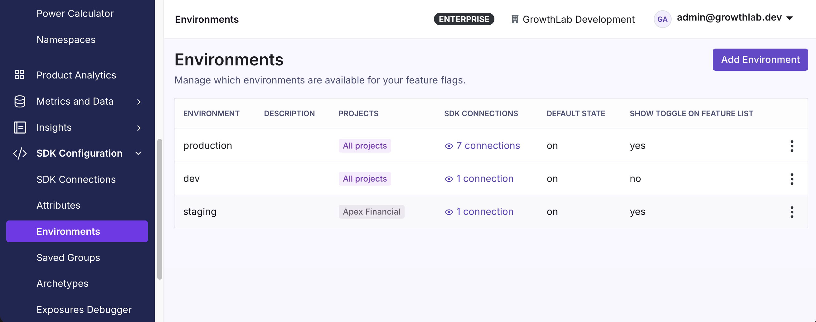Viewport: 816px width, 322px height.
Task: Click the SDK Configuration code icon
Action: tap(20, 154)
